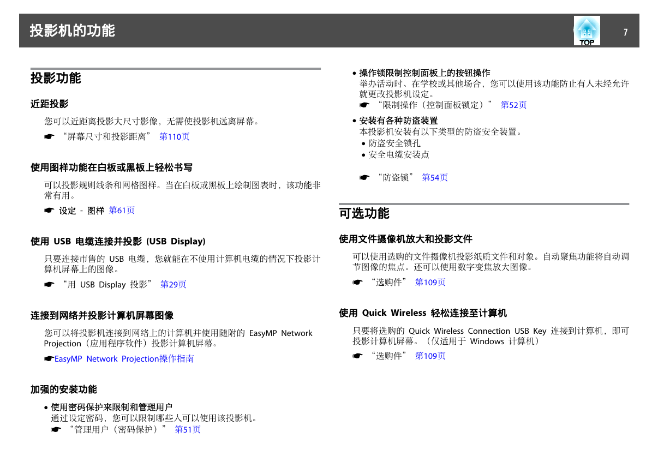670x474 pixels.
Task: Click heading 使用 USB 电缆连接并投影 (USB Display)
Action: coord(118,241)
